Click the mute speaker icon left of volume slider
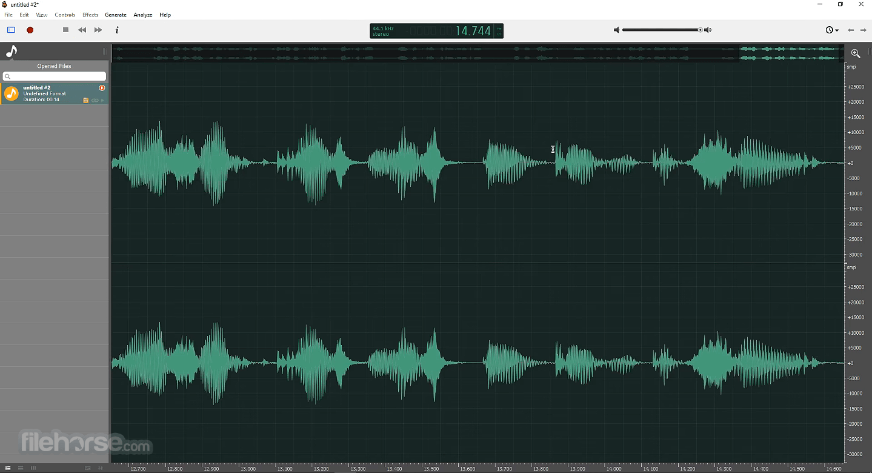This screenshot has height=473, width=872. click(x=616, y=30)
